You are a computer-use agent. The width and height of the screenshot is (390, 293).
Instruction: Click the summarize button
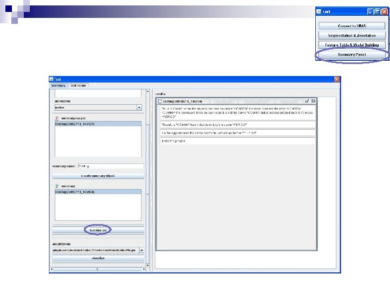[x=98, y=230]
